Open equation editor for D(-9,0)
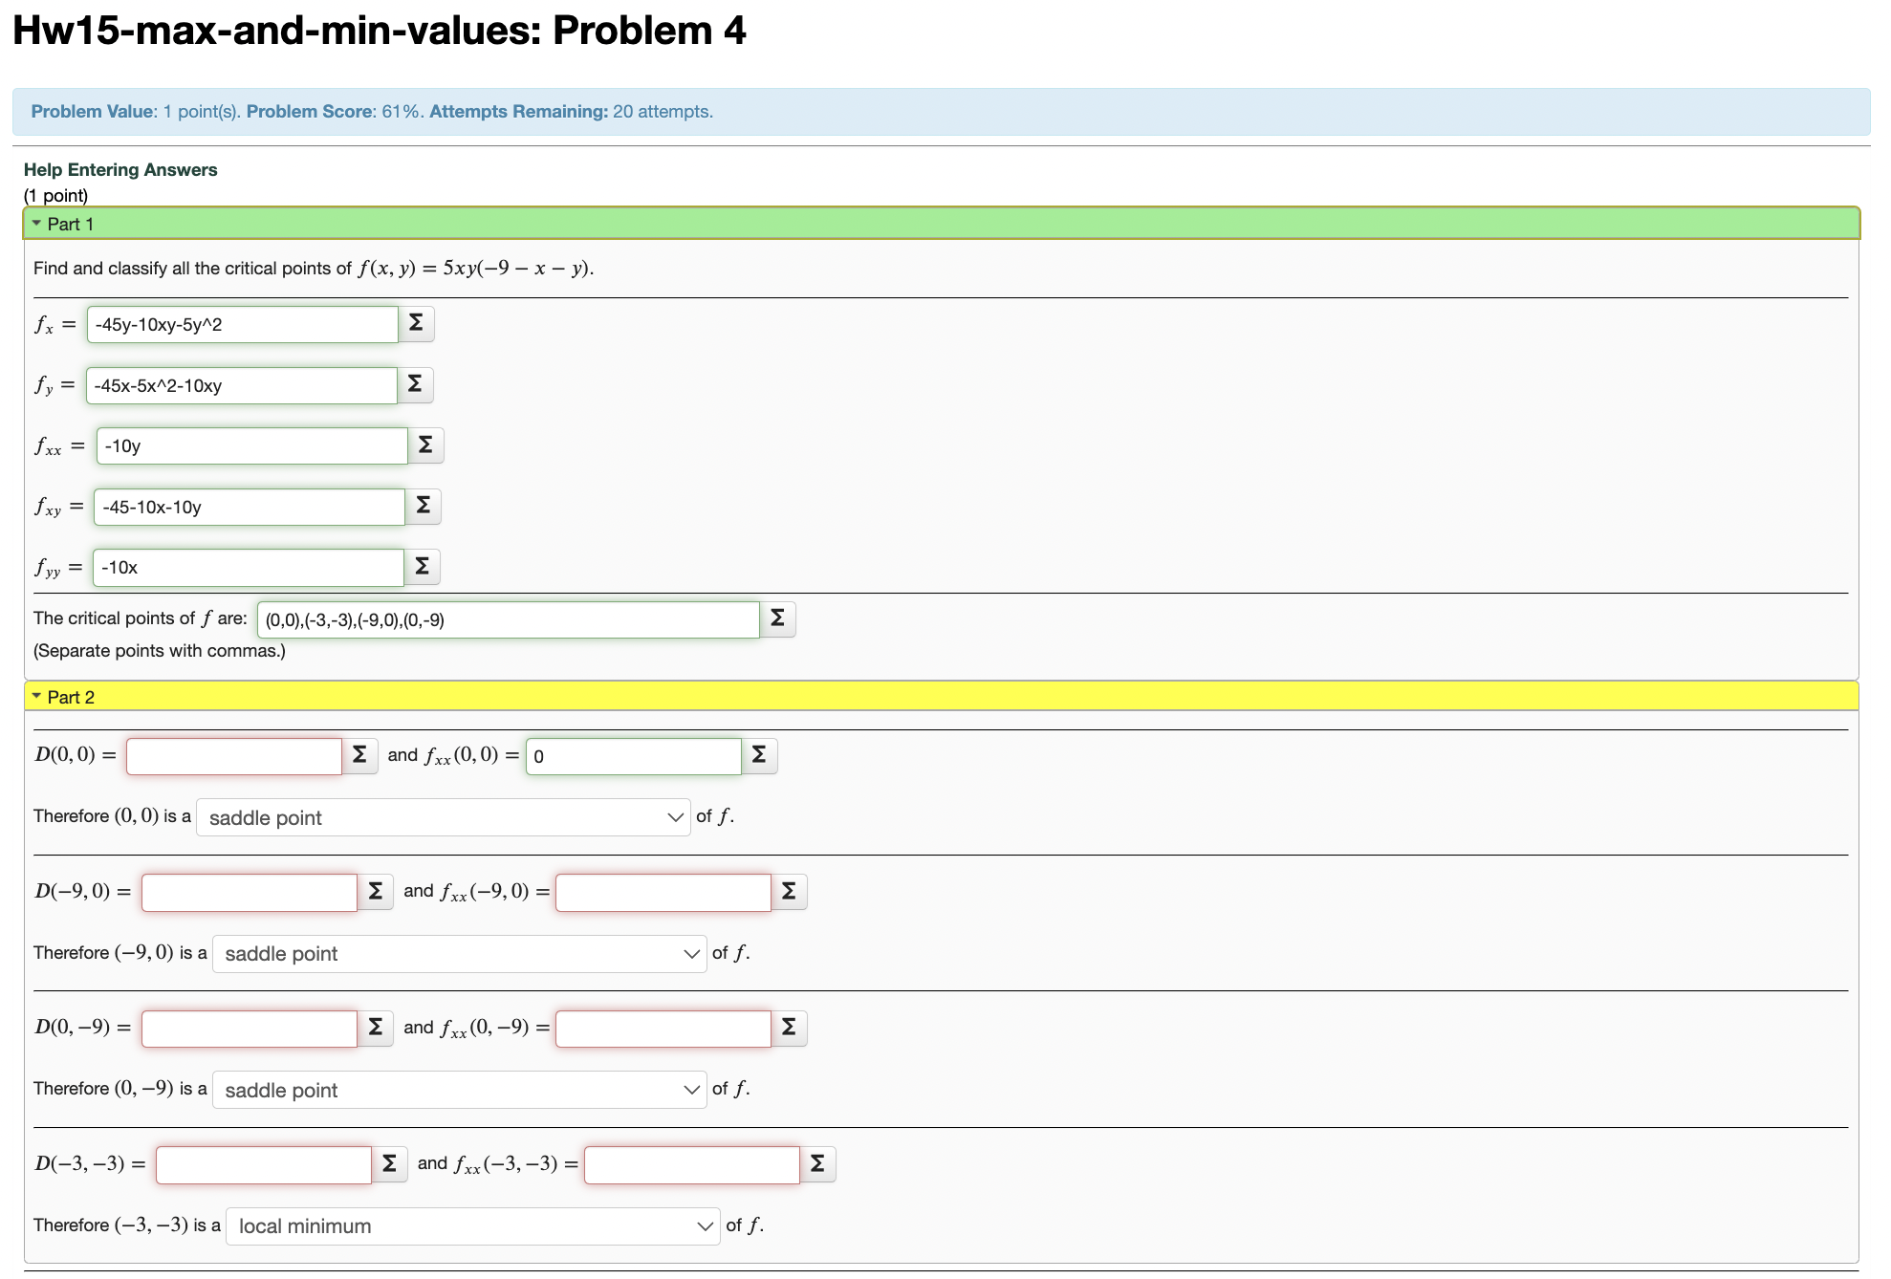This screenshot has width=1891, height=1279. [x=375, y=891]
